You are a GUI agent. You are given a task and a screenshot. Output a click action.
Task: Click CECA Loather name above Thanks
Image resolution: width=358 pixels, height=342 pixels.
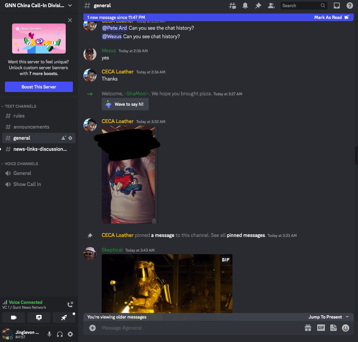[x=117, y=72]
